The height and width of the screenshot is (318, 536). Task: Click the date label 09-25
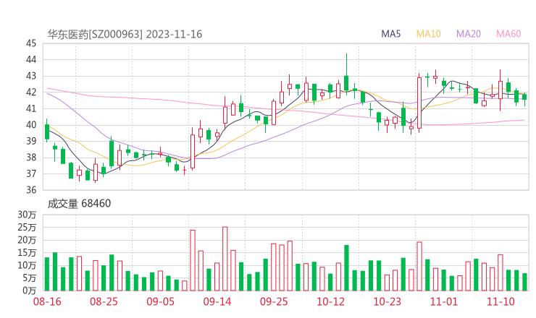274,301
